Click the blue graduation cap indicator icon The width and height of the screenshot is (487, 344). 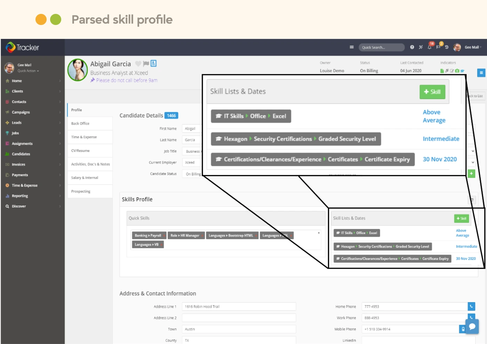point(462,71)
